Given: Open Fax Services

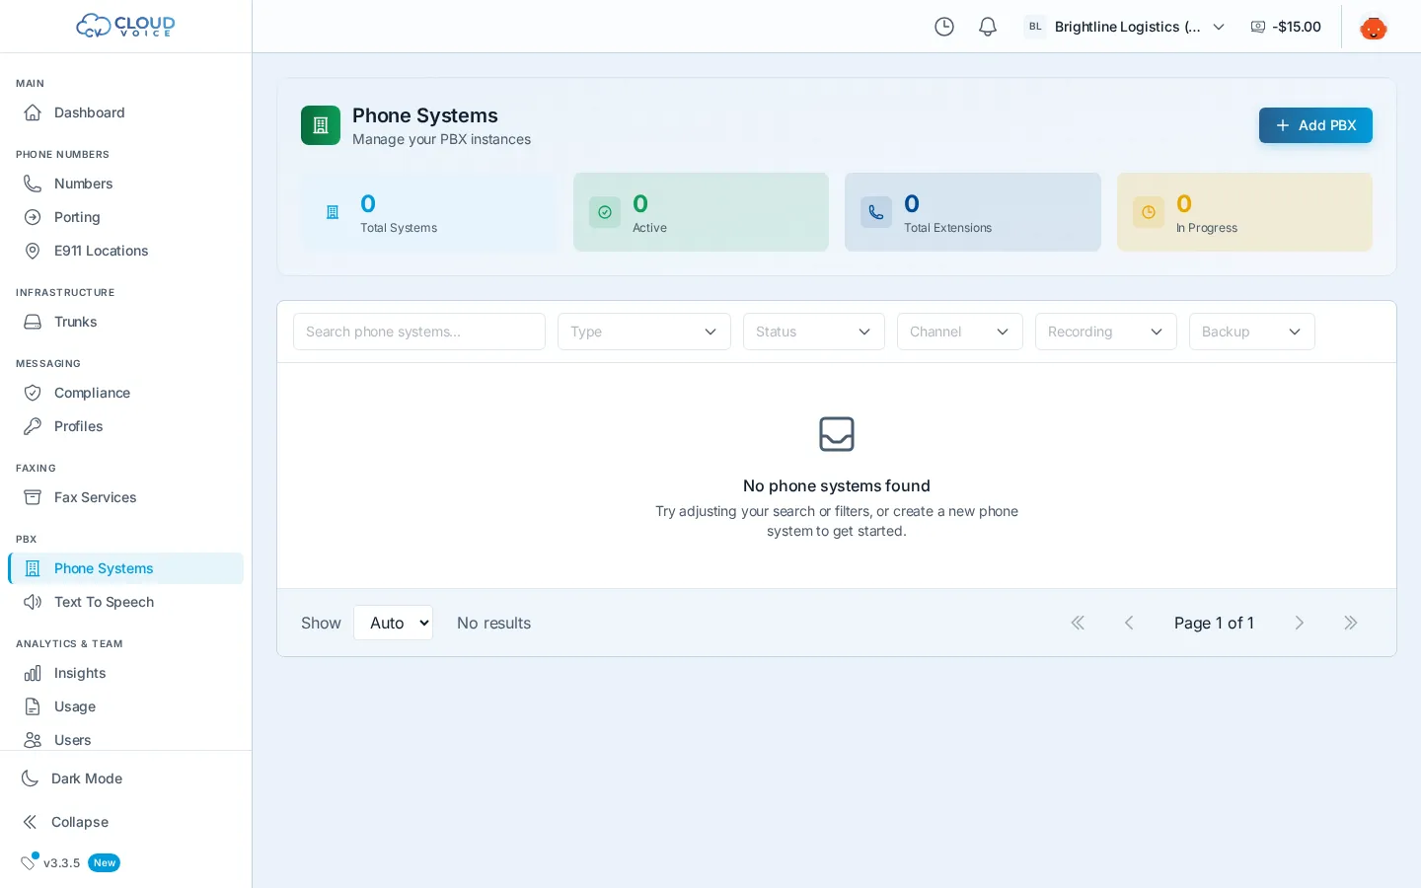Looking at the screenshot, I should click(125, 497).
